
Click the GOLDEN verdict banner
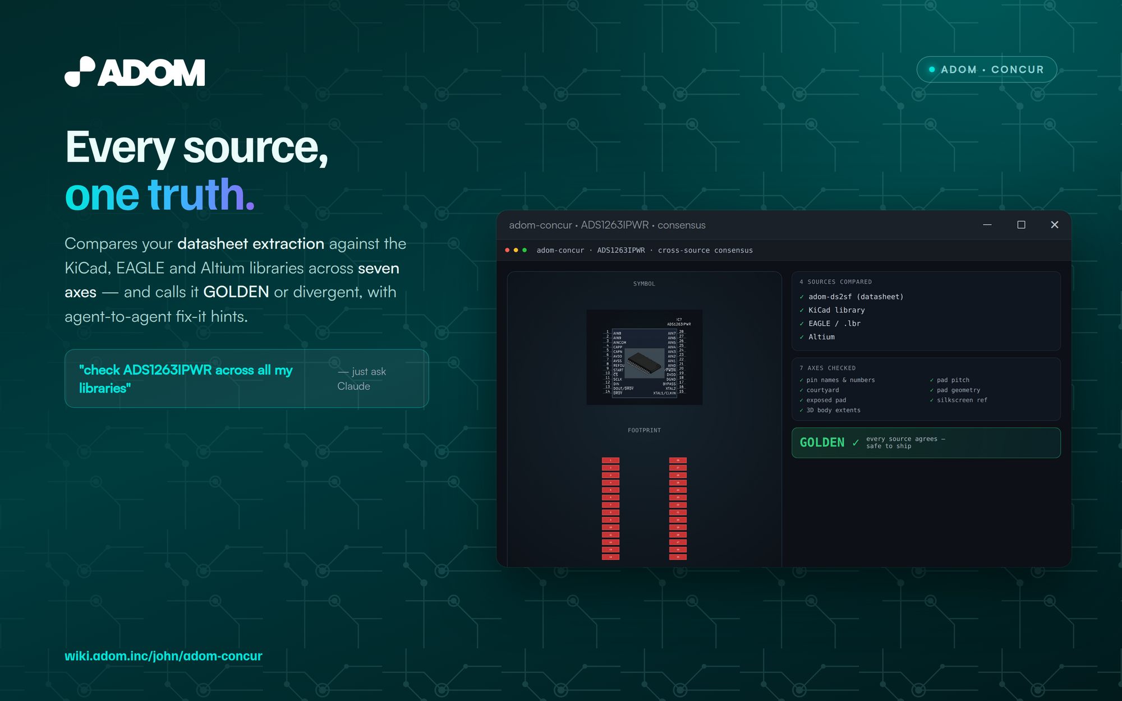click(926, 442)
